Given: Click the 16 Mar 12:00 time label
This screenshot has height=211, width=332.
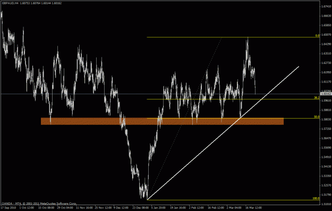Looking at the screenshot, I should (254, 208).
